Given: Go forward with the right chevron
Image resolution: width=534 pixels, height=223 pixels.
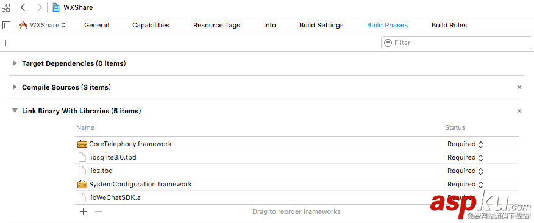Looking at the screenshot, I should (x=40, y=7).
